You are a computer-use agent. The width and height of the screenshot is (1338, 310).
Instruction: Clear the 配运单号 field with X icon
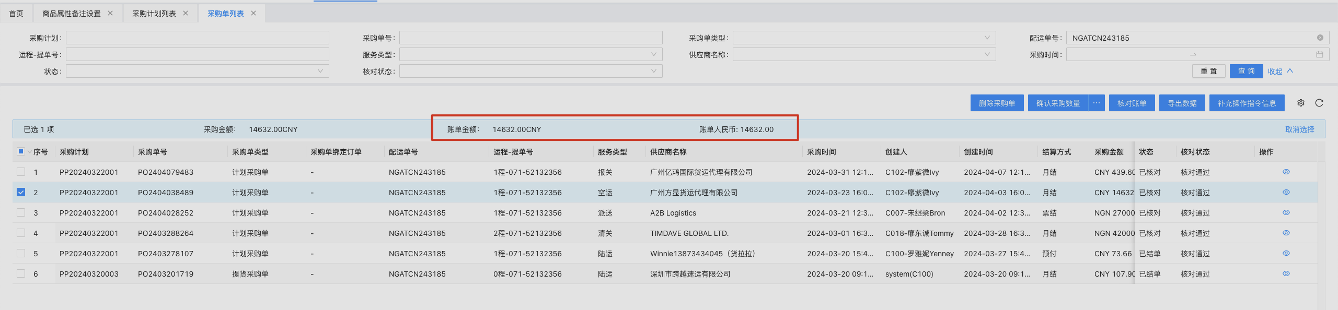click(x=1320, y=38)
